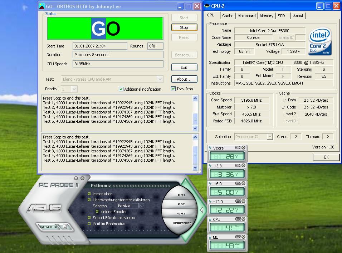Click the Duration field showing 9 minutes 8 seconds
The height and width of the screenshot is (253, 342).
point(118,55)
